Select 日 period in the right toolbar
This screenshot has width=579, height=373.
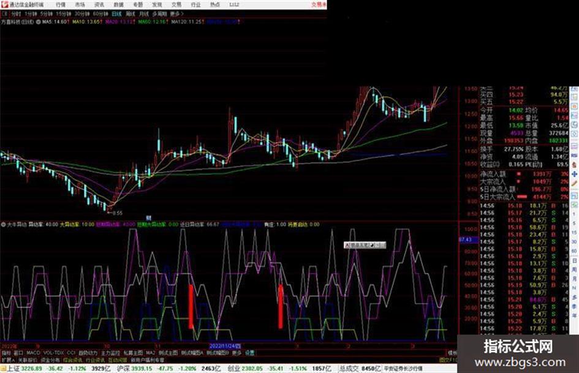(x=575, y=260)
